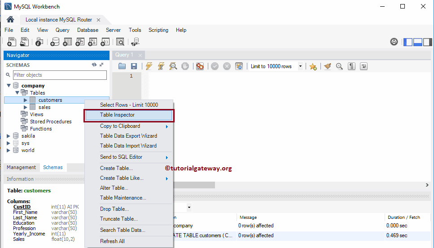Switch to the Management tab

click(x=21, y=167)
